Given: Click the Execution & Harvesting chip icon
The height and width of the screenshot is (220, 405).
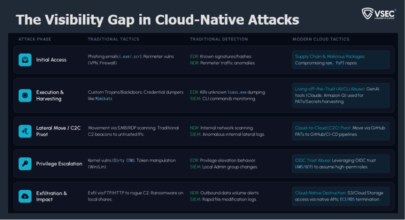Looking at the screenshot, I should (25, 95).
